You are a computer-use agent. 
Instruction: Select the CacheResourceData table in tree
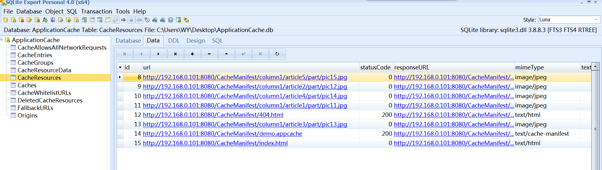pyautogui.click(x=44, y=70)
